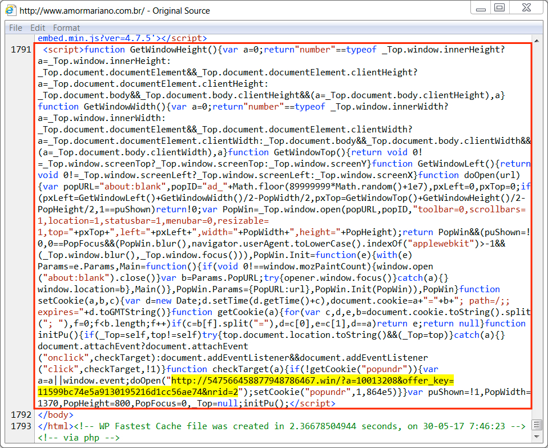The height and width of the screenshot is (448, 548).
Task: Click the 'applewebkit' string in the code
Action: pos(441,244)
